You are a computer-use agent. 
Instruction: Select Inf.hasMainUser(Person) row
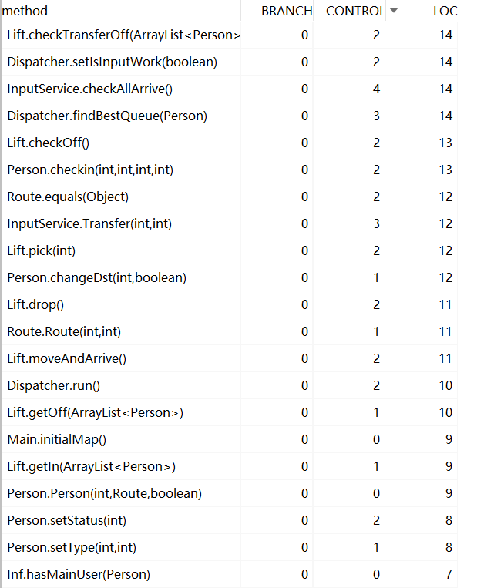(x=230, y=574)
